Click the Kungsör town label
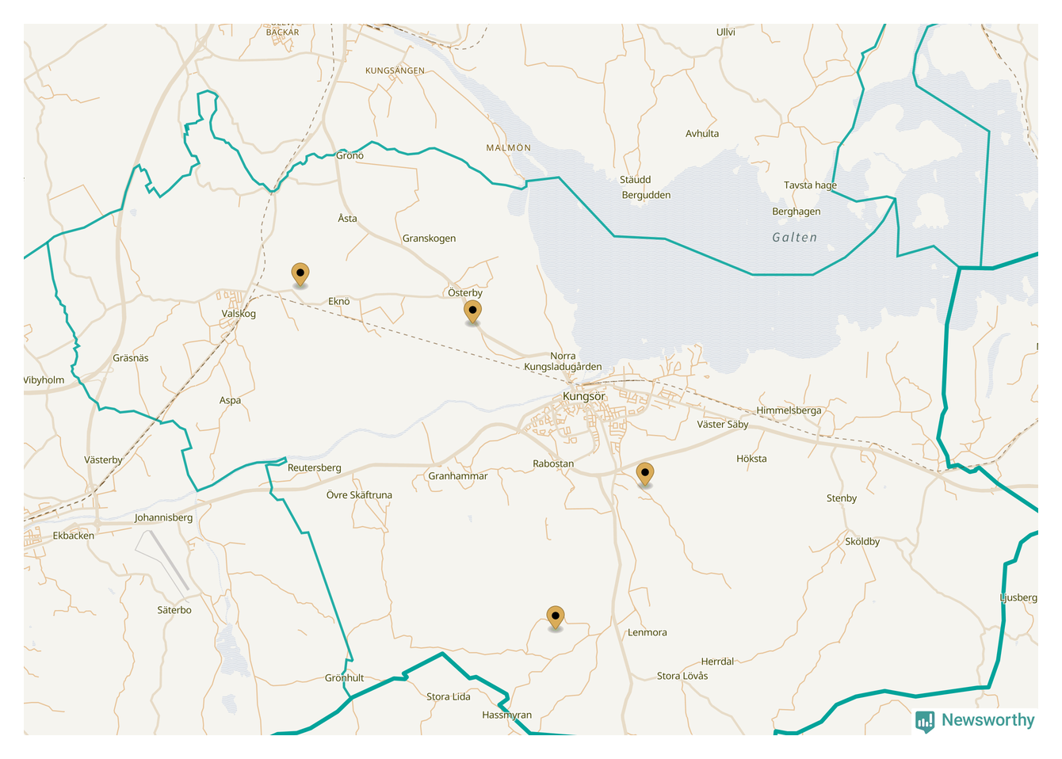The height and width of the screenshot is (759, 1062). point(583,396)
